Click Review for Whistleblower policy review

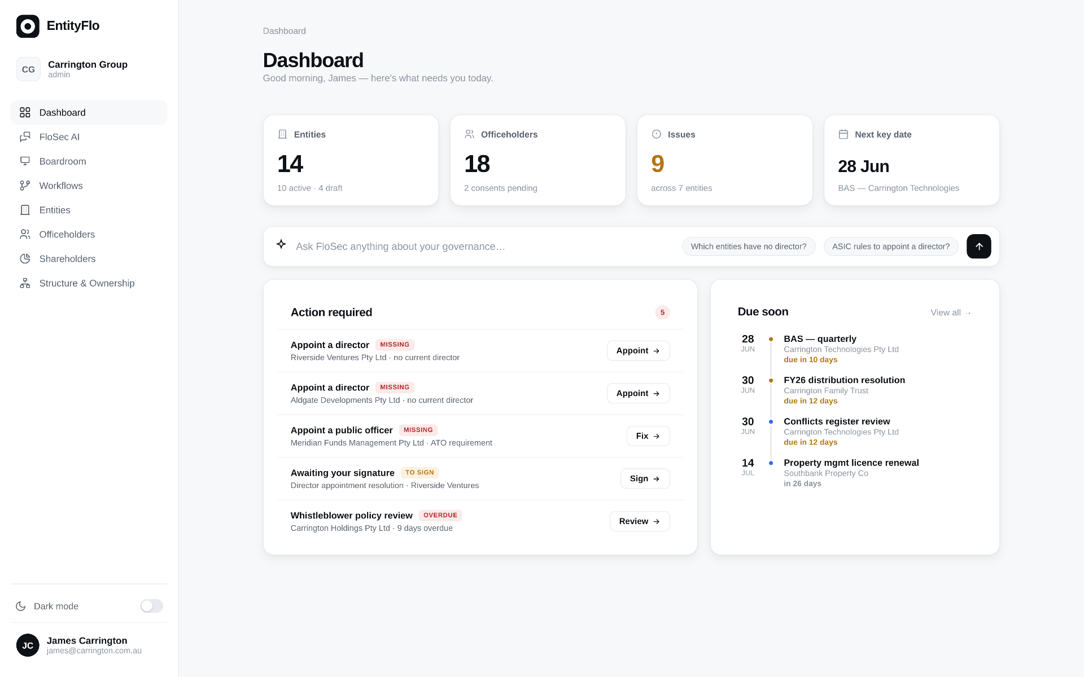click(x=640, y=521)
